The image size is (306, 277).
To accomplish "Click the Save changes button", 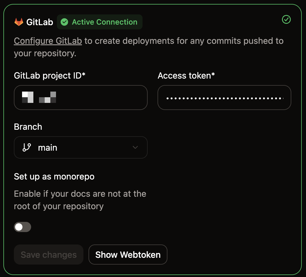I will click(x=48, y=254).
